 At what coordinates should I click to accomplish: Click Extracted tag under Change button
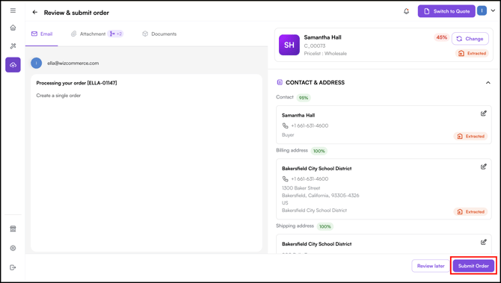(x=472, y=53)
